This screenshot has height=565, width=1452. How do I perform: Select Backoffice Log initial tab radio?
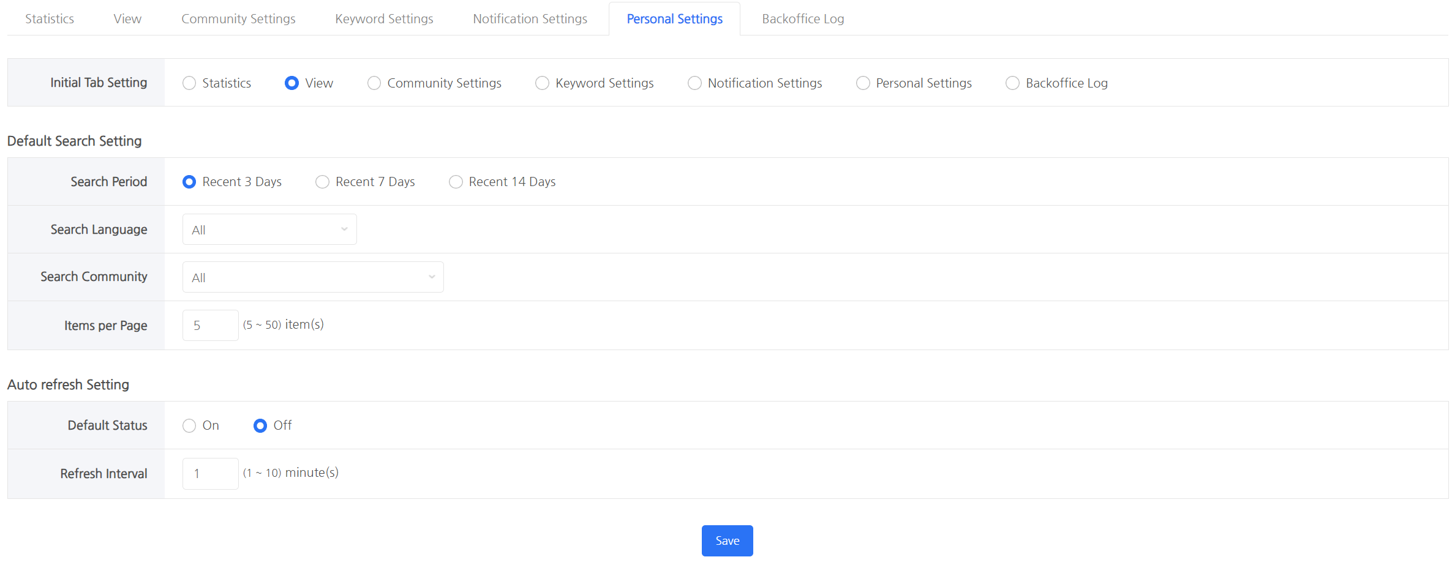click(1012, 83)
